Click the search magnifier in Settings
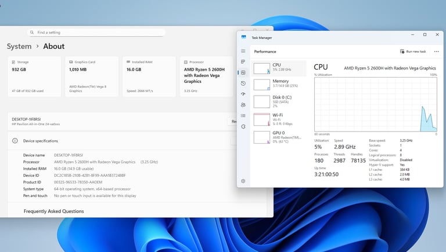446x252 pixels. pyautogui.click(x=32, y=32)
